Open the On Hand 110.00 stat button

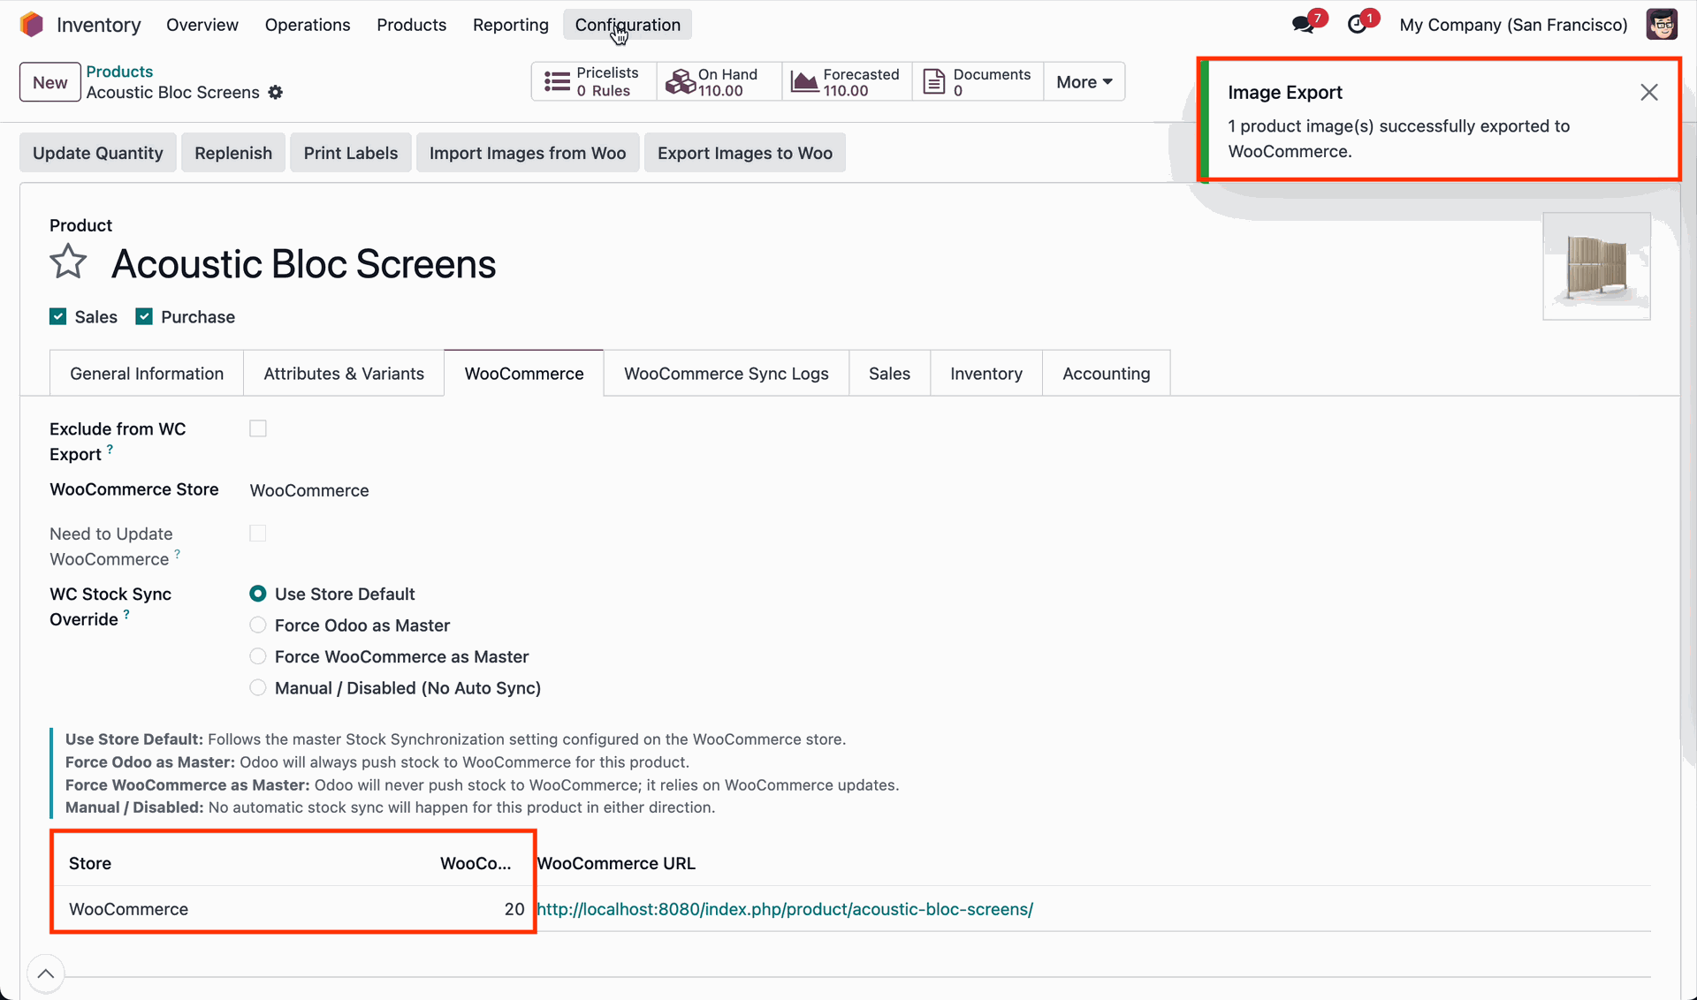[x=719, y=82]
